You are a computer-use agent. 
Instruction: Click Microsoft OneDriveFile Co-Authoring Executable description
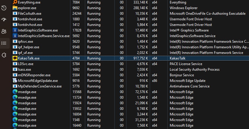[207, 14]
